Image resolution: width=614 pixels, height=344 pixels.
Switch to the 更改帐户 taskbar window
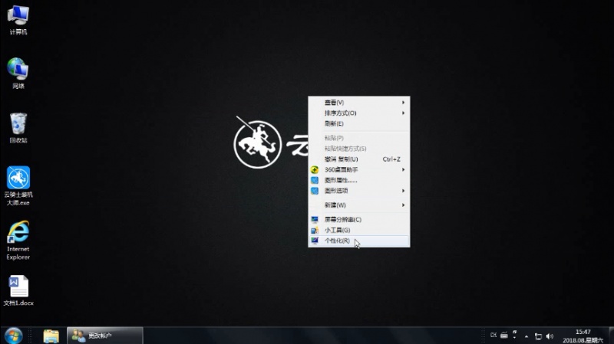[105, 336]
